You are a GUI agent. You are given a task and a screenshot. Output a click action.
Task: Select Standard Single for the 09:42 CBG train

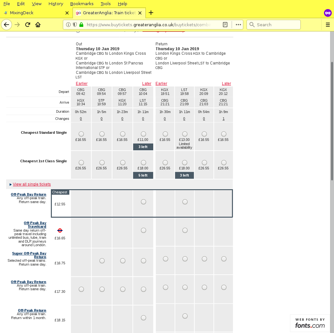(x=81, y=134)
